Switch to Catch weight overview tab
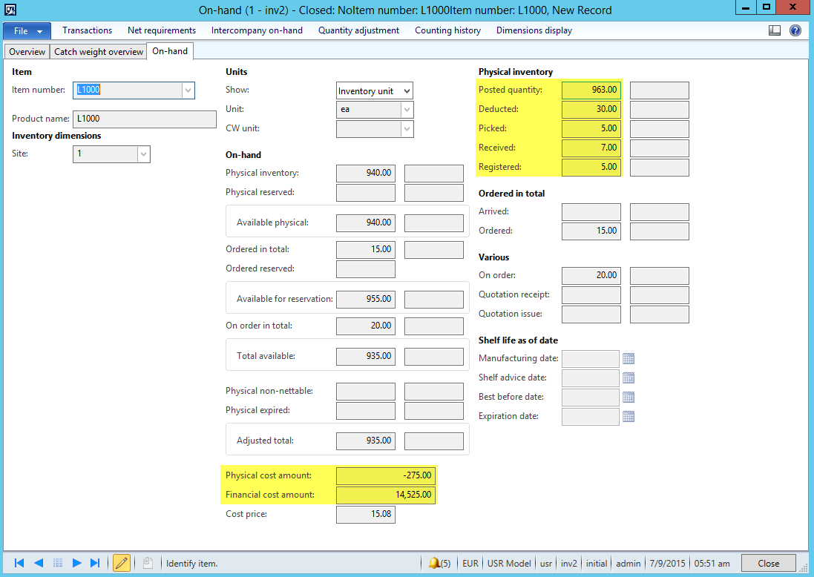814x577 pixels. tap(99, 52)
